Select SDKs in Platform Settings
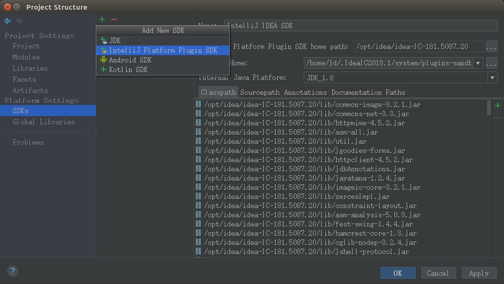Viewport: 504px width, 284px height. point(48,111)
